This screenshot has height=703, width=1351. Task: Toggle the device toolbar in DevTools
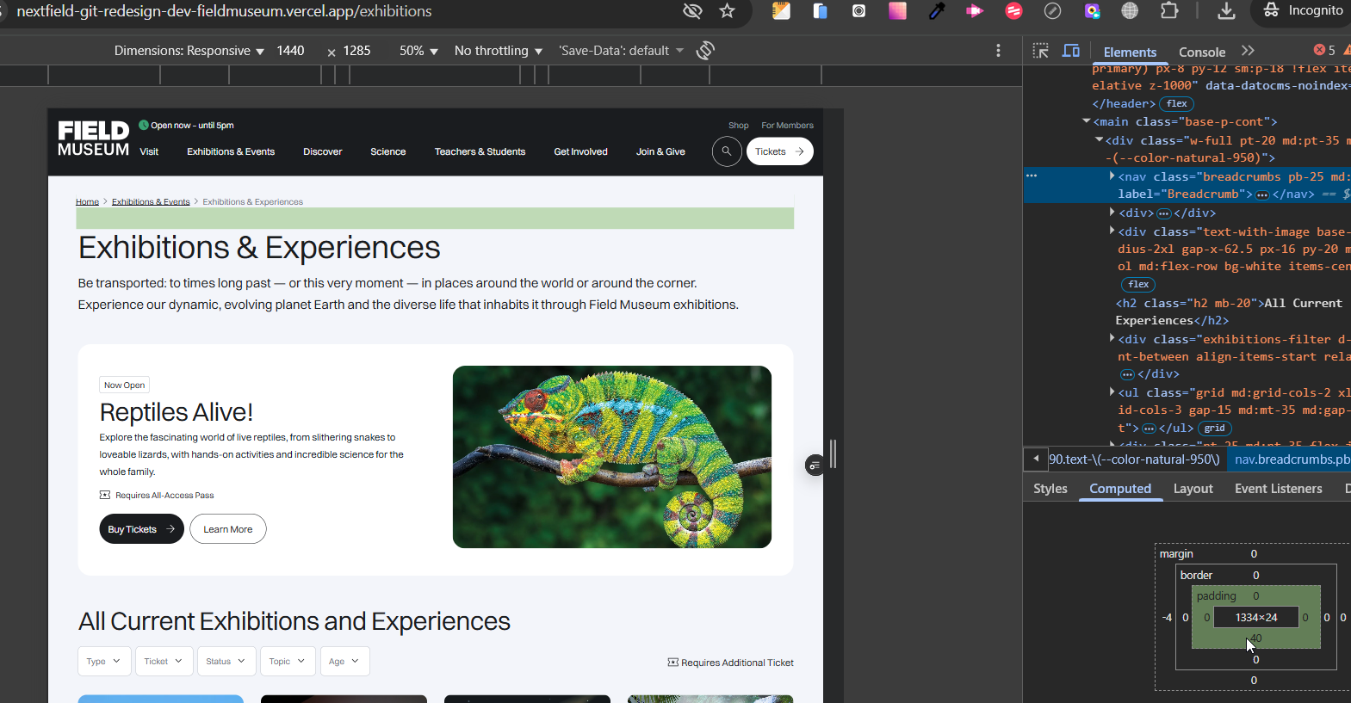pos(1071,51)
